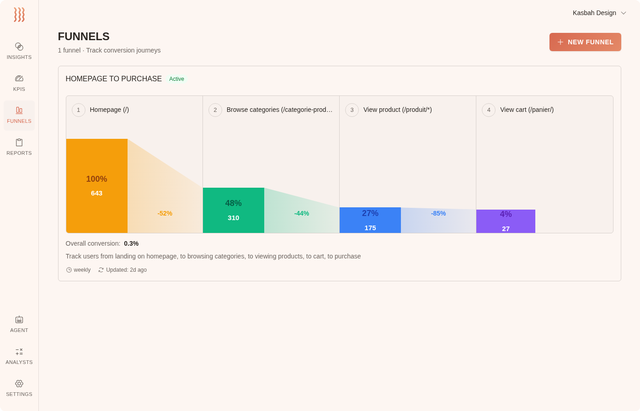The width and height of the screenshot is (640, 411).
Task: Click the Homepage (/) step label
Action: [109, 110]
